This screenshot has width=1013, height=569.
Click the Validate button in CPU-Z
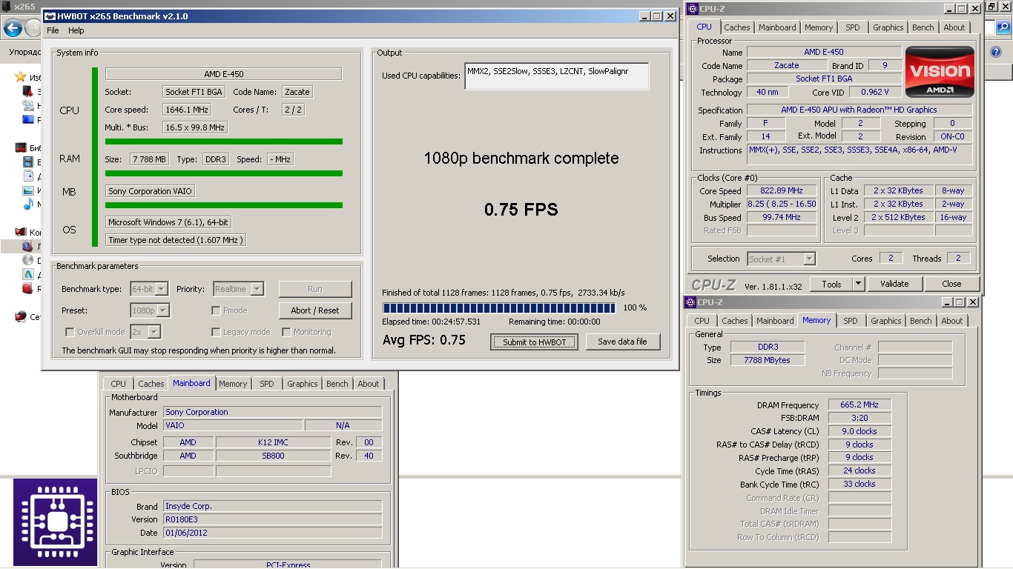894,284
